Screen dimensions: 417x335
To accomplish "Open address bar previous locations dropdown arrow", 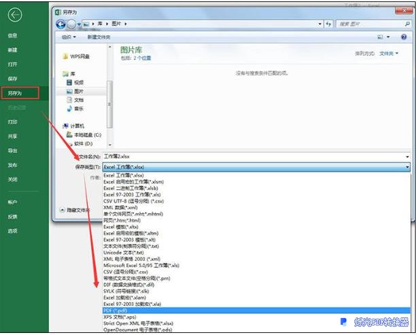I will coord(320,24).
